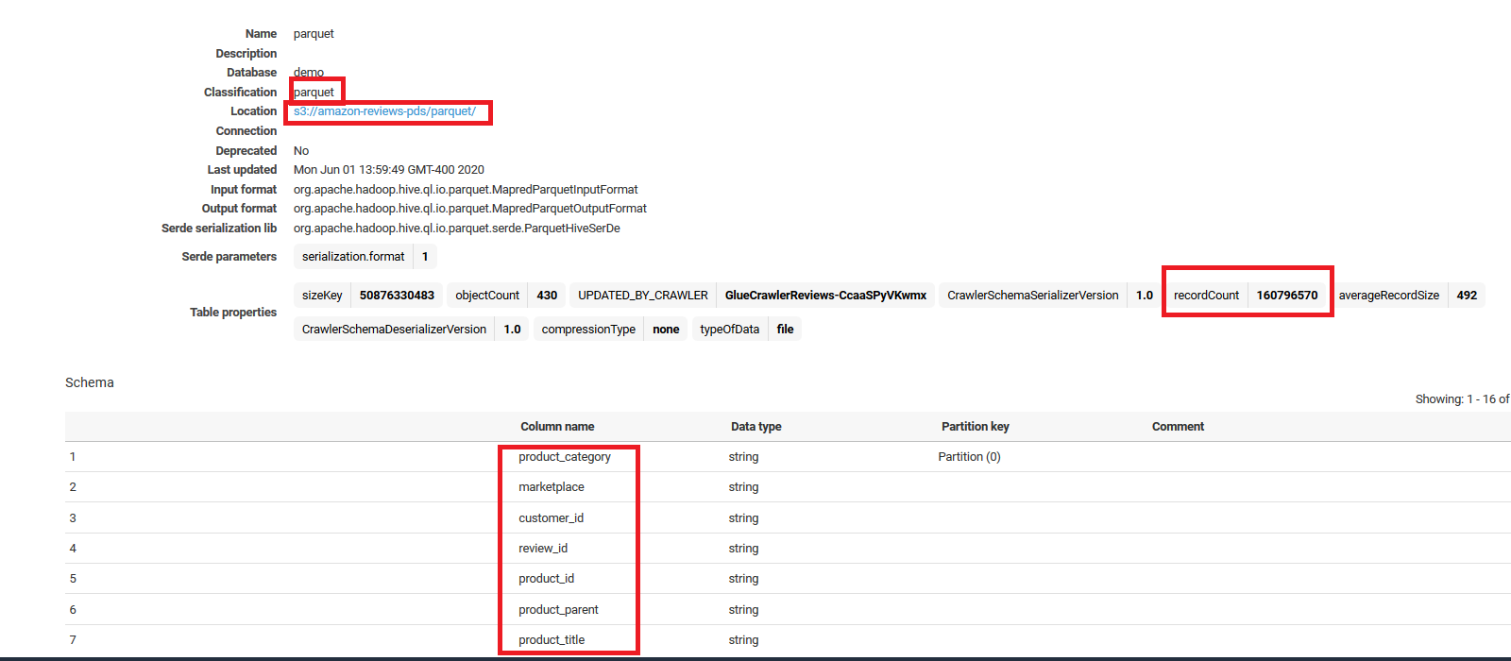The image size is (1511, 661).
Task: Click the averageRecordSize property tag
Action: coord(1388,296)
